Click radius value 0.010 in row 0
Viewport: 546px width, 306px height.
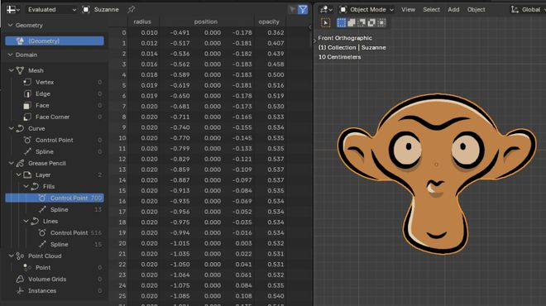150,33
